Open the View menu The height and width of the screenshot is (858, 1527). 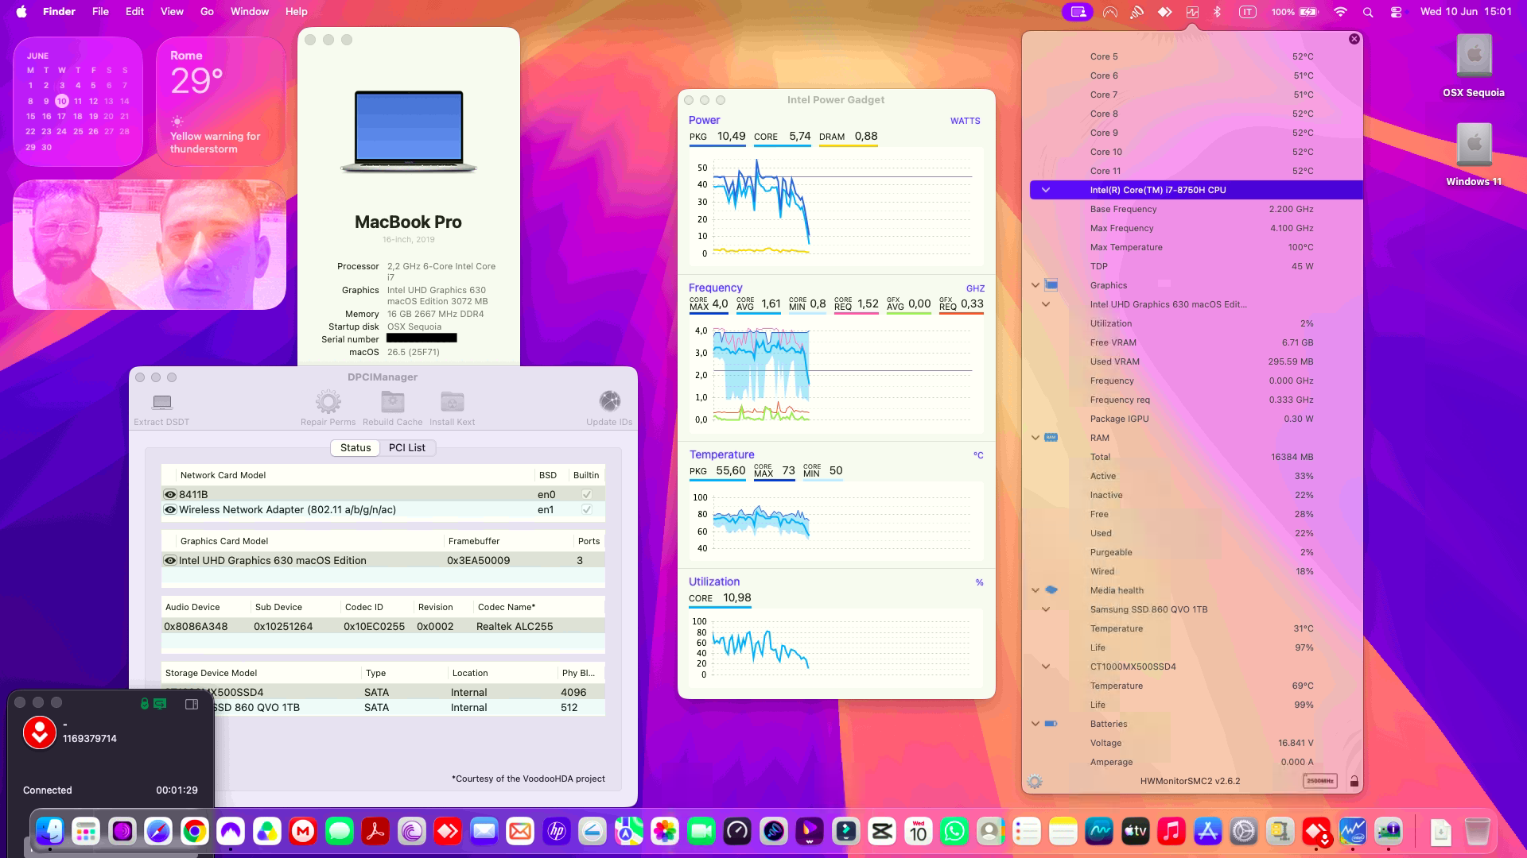[x=172, y=12]
